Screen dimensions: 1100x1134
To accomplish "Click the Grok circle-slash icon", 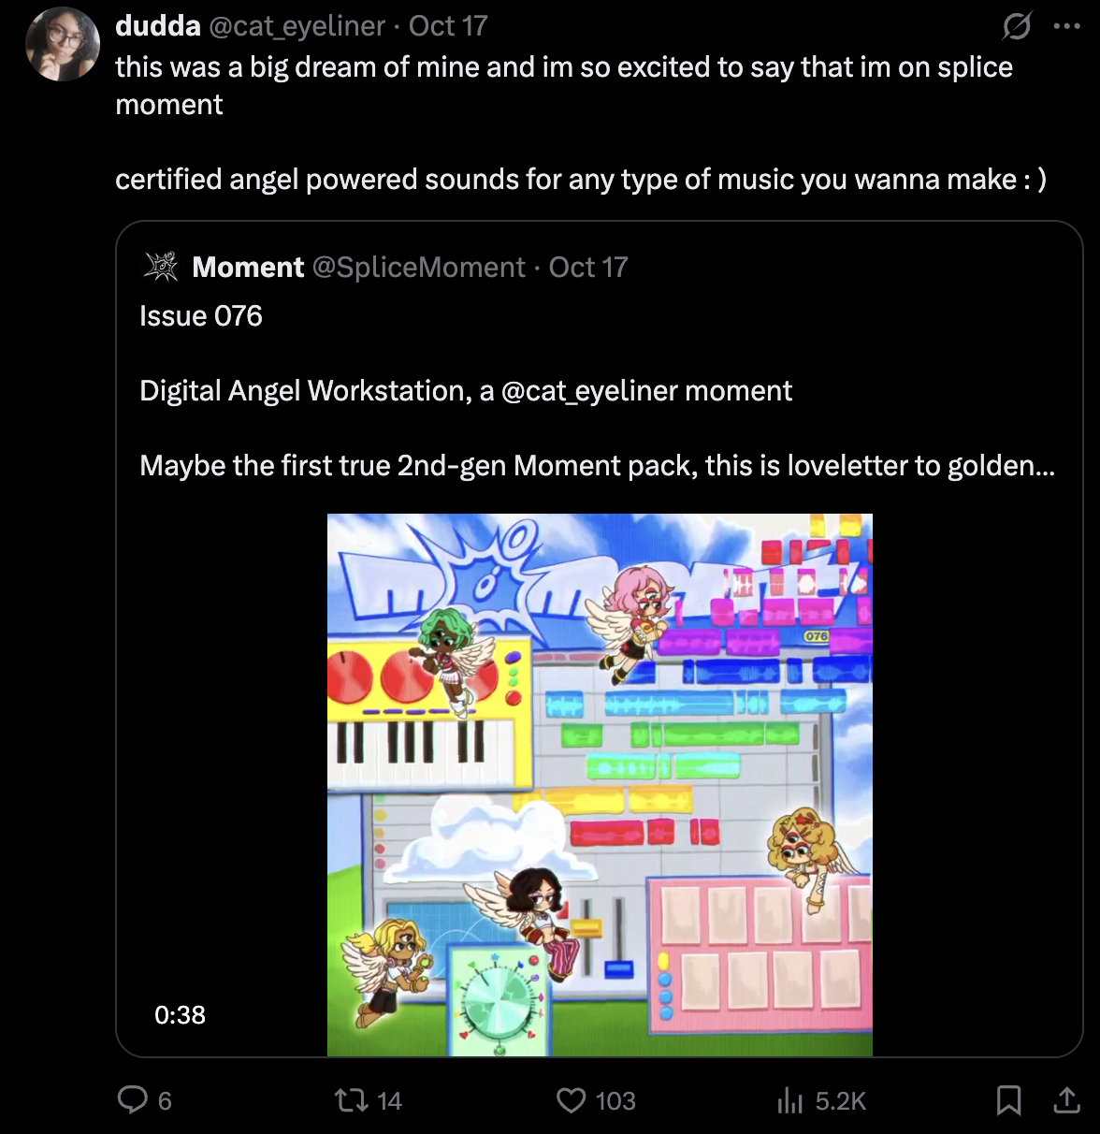I will click(x=1016, y=26).
